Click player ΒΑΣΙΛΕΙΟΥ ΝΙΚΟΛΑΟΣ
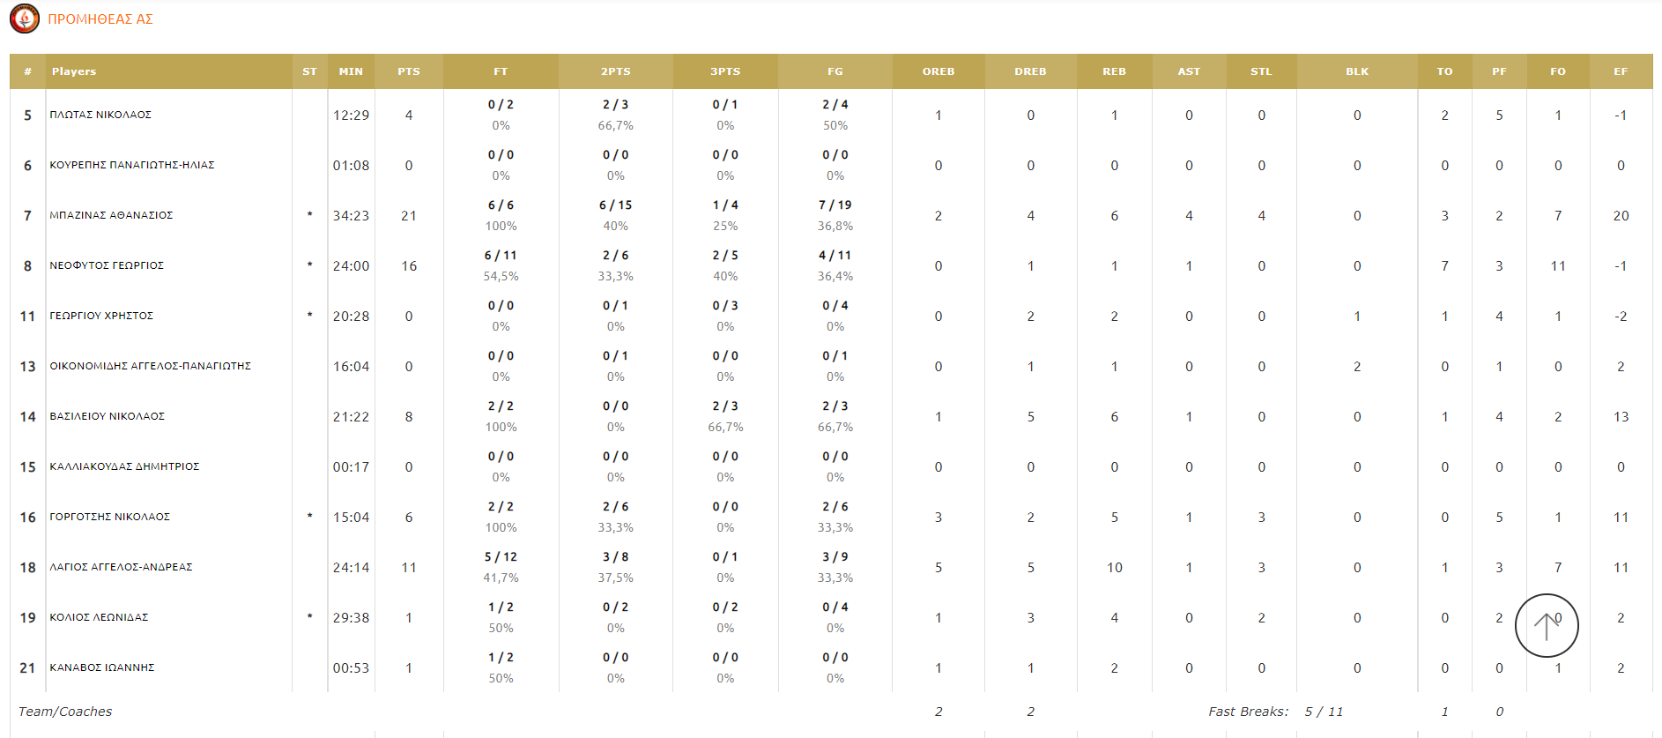The width and height of the screenshot is (1662, 738). pos(108,416)
